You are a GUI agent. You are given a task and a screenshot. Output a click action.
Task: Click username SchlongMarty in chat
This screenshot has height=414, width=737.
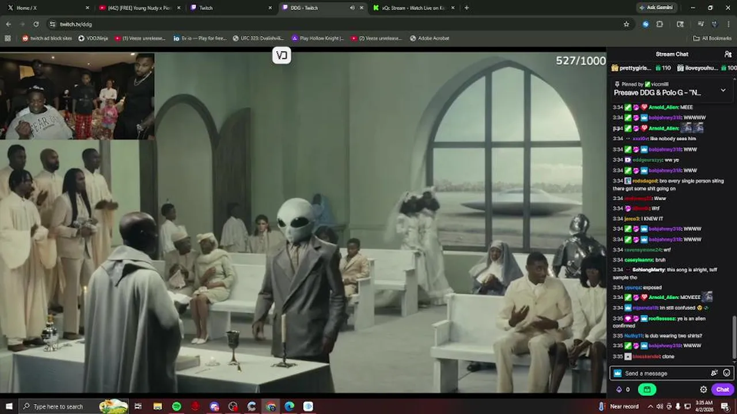[648, 270]
